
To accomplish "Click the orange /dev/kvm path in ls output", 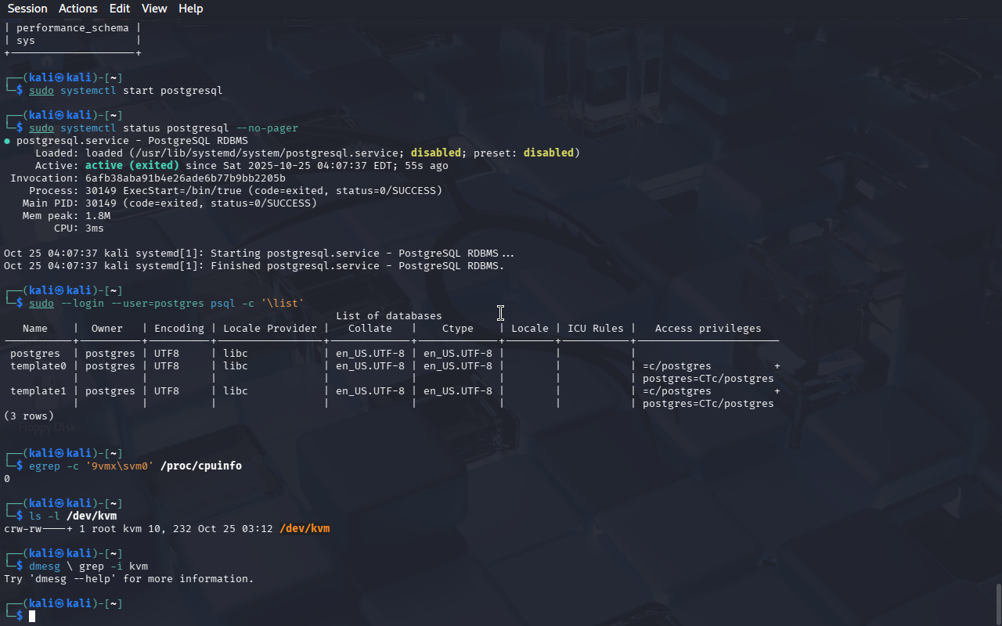I will tap(305, 529).
